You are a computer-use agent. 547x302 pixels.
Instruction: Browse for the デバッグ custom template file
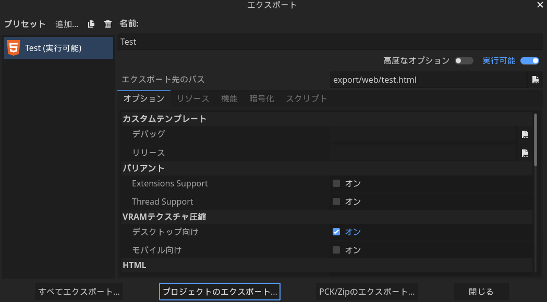(x=525, y=134)
